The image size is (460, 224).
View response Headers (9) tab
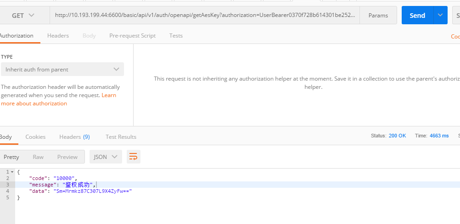pos(74,137)
